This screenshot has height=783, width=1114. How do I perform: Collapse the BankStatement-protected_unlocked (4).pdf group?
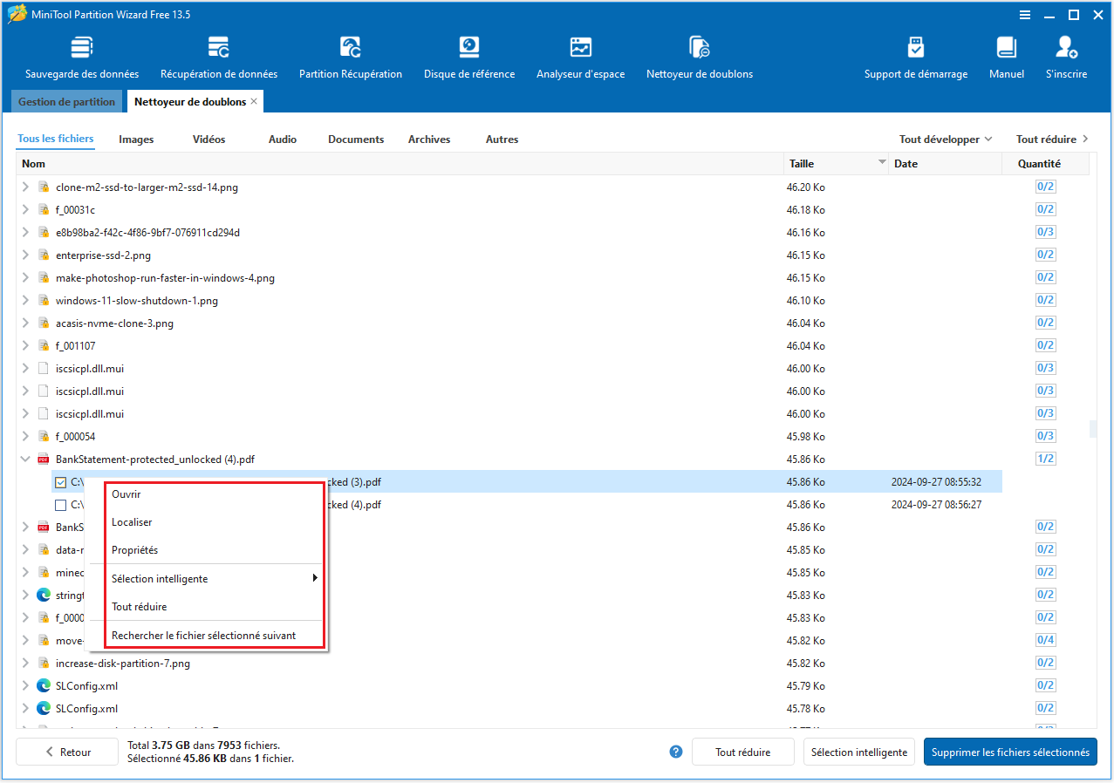(24, 459)
